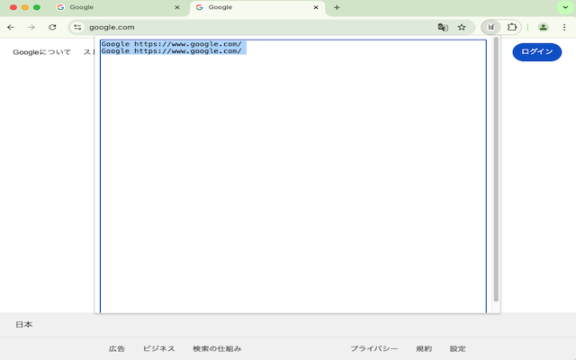Open the site information icon in address bar
The width and height of the screenshot is (576, 360).
[x=77, y=27]
